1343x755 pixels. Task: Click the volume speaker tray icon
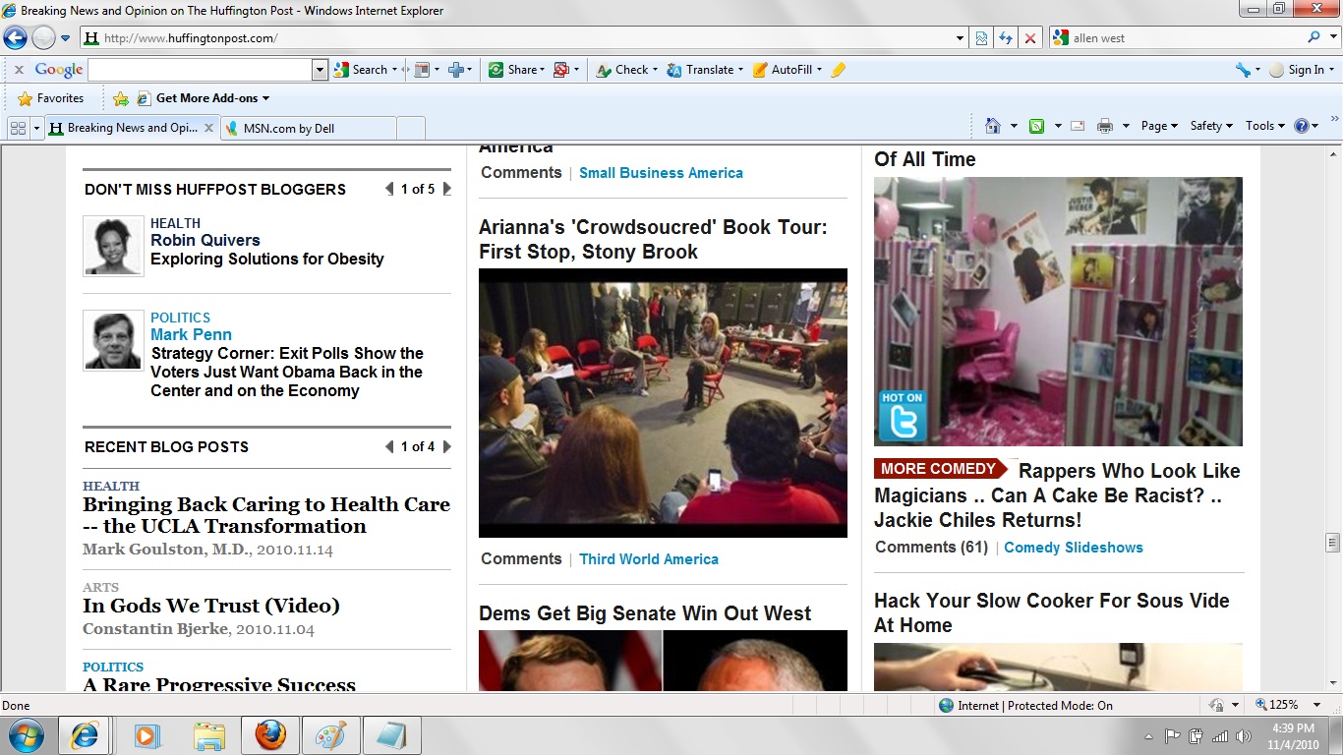[x=1244, y=736]
